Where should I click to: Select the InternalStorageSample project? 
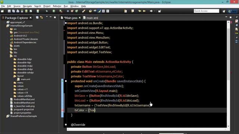[x=21, y=26]
